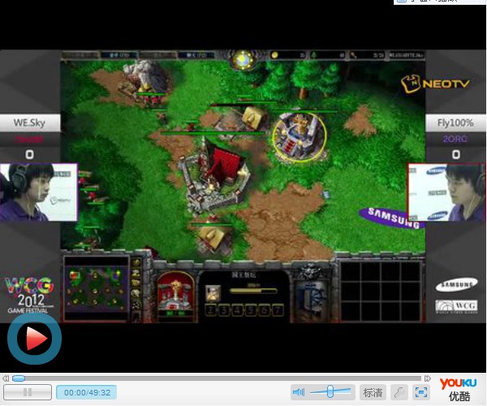Viewport: 487px width, 406px height.
Task: Click the lumber tree resource icon
Action: coord(314,55)
